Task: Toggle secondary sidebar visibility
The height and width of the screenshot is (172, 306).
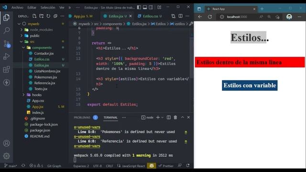Action: tap(151, 8)
